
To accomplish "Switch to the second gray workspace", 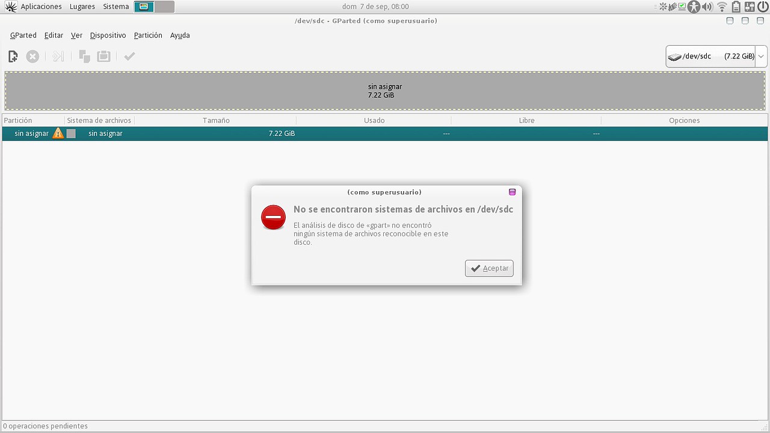I will [164, 7].
